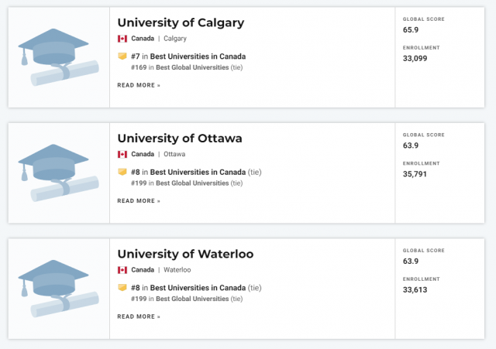
Task: Open Best Universities in Canada link in the Calgary card
Action: 198,56
